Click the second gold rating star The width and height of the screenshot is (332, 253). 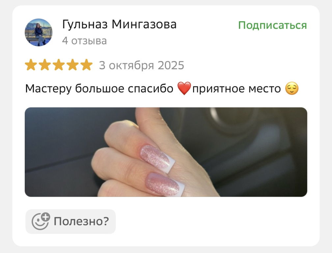[45, 65]
